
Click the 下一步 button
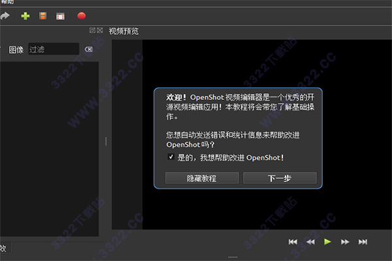[280, 178]
